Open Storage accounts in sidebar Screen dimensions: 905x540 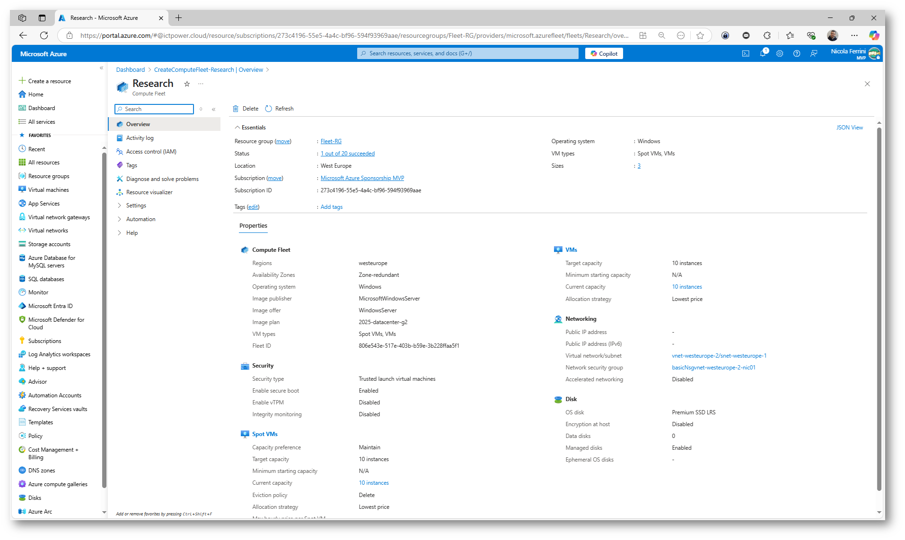[44, 244]
